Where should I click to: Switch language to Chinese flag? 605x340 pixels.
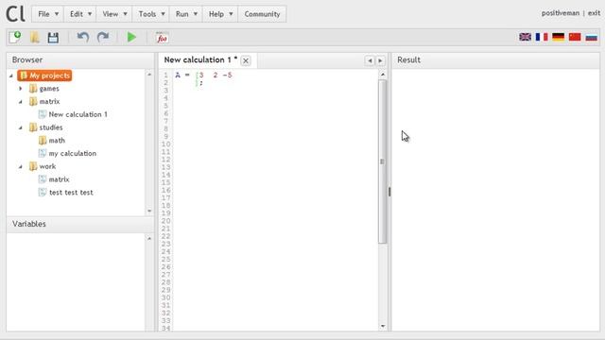coord(575,37)
